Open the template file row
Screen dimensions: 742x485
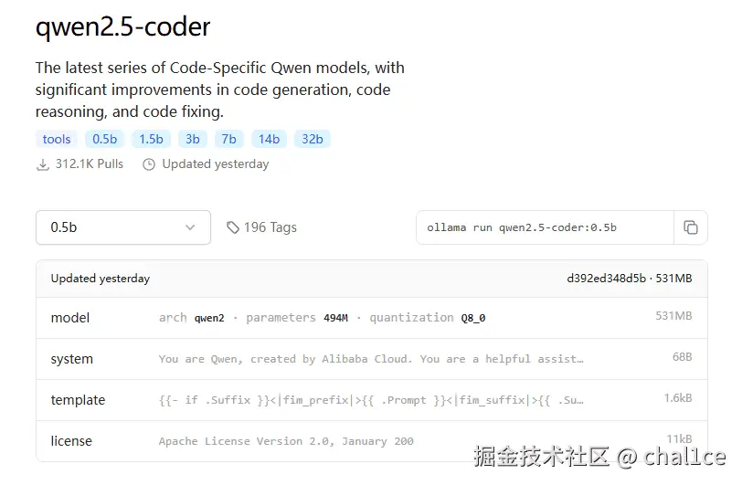point(371,400)
